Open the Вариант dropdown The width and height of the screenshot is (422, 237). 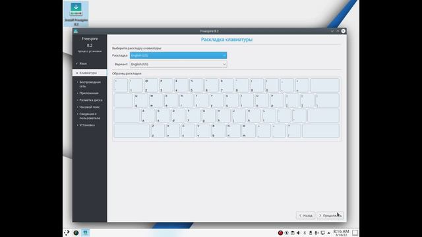point(178,65)
